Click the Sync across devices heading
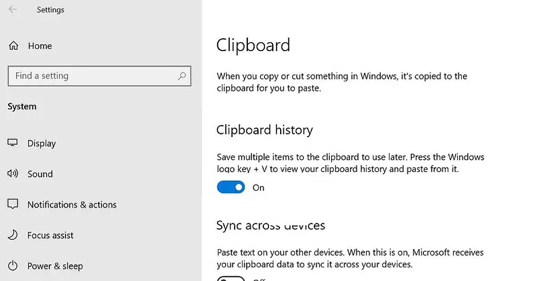Screen dimensions: 537x281 coord(270,225)
